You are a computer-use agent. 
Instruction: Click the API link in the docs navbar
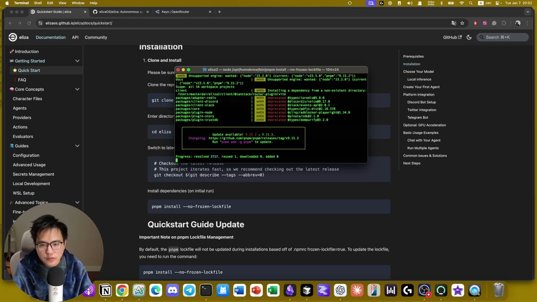click(75, 37)
